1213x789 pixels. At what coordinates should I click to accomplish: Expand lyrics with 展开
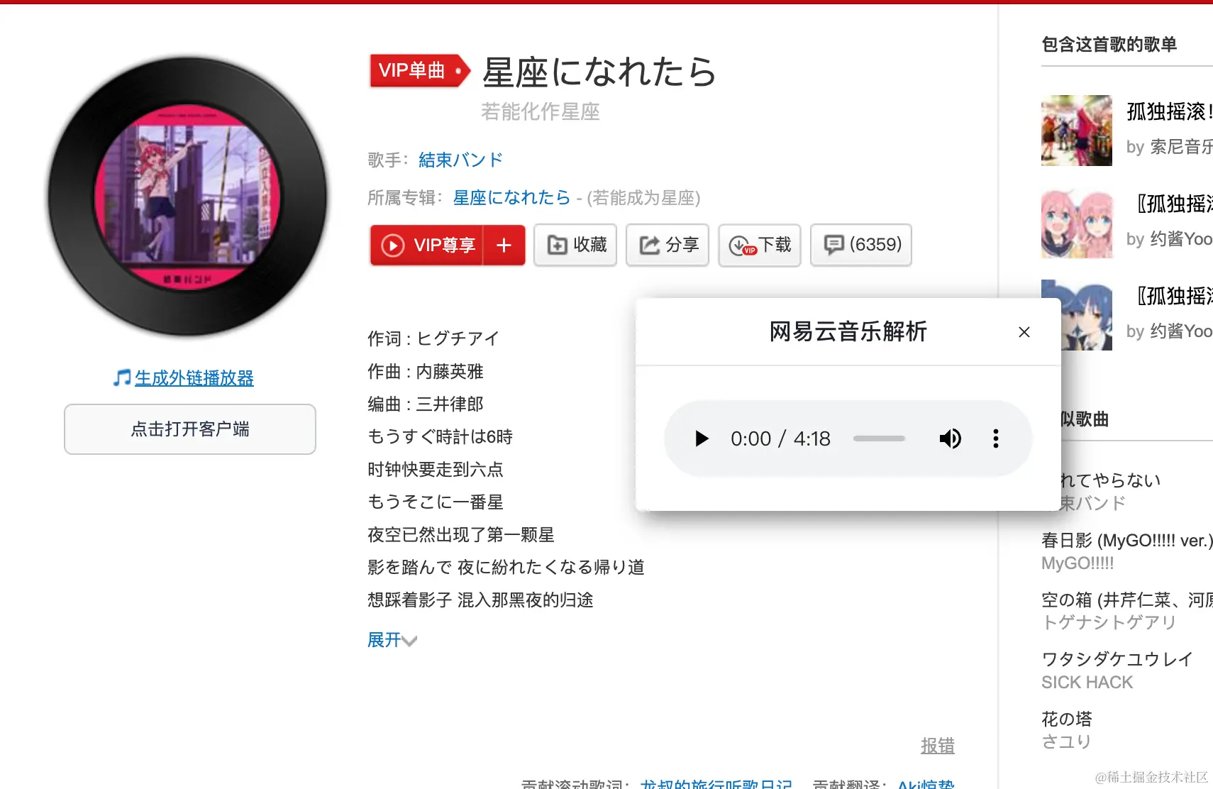tap(392, 640)
